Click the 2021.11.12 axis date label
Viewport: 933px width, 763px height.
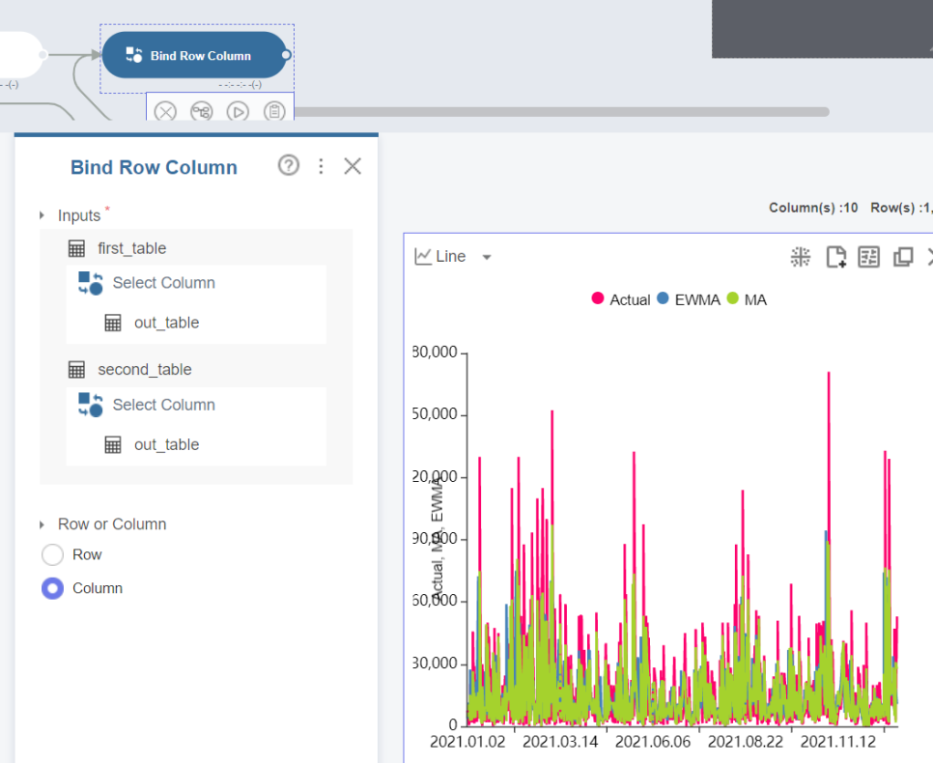[838, 742]
